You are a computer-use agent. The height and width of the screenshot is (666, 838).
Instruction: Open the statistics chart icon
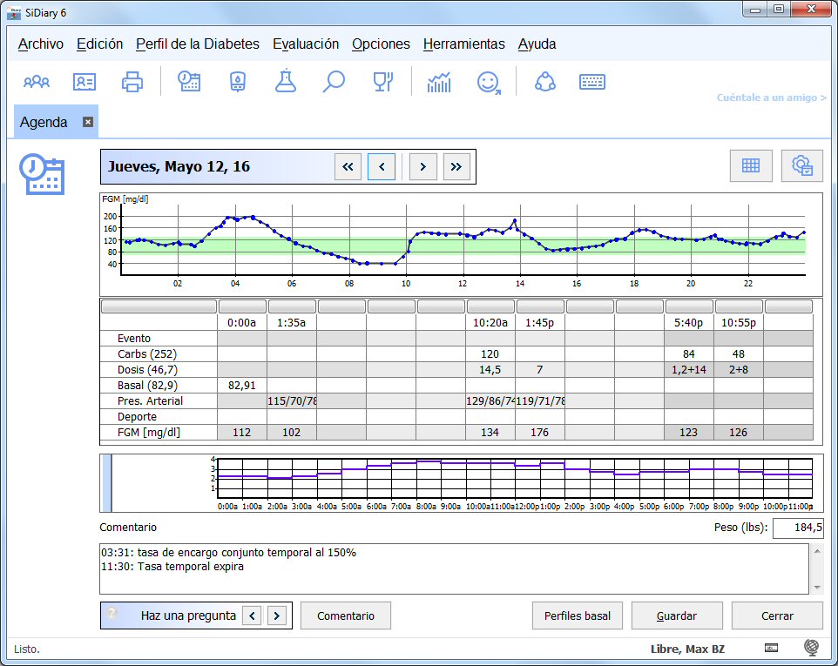click(439, 82)
